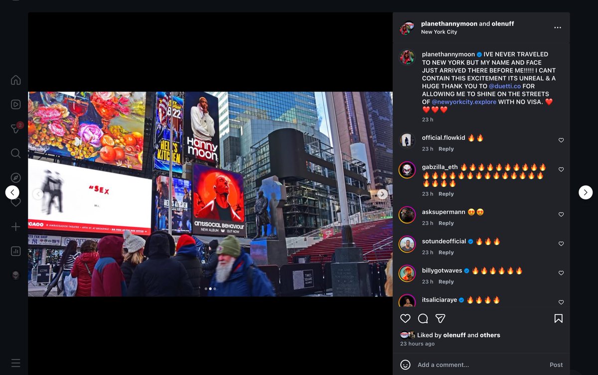598x375 pixels.
Task: Like itsaliciaraye's comment
Action: point(561,302)
